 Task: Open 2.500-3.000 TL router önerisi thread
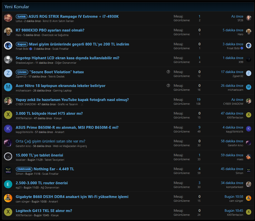pyautogui.click(x=42, y=183)
